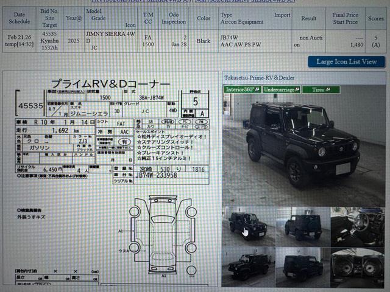390x292 pixels.
Task: Select the front-left angle thumbnail under cursor
Action: pos(249,226)
